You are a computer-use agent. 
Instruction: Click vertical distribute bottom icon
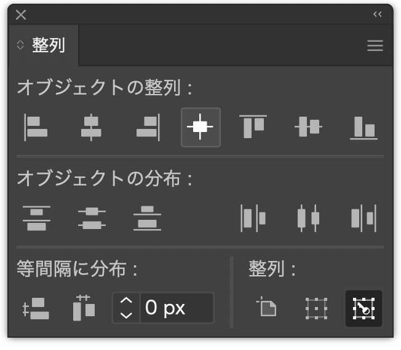pos(147,218)
